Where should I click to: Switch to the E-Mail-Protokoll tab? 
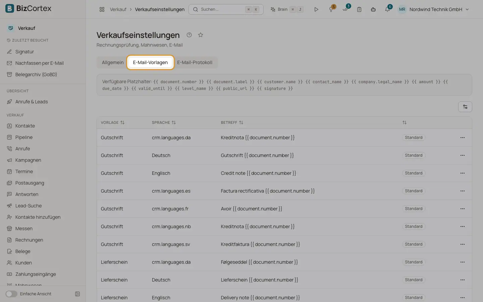pos(195,62)
